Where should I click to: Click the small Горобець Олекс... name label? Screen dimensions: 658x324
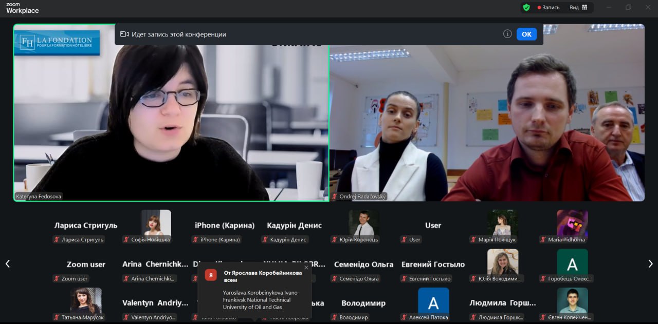(x=570, y=278)
